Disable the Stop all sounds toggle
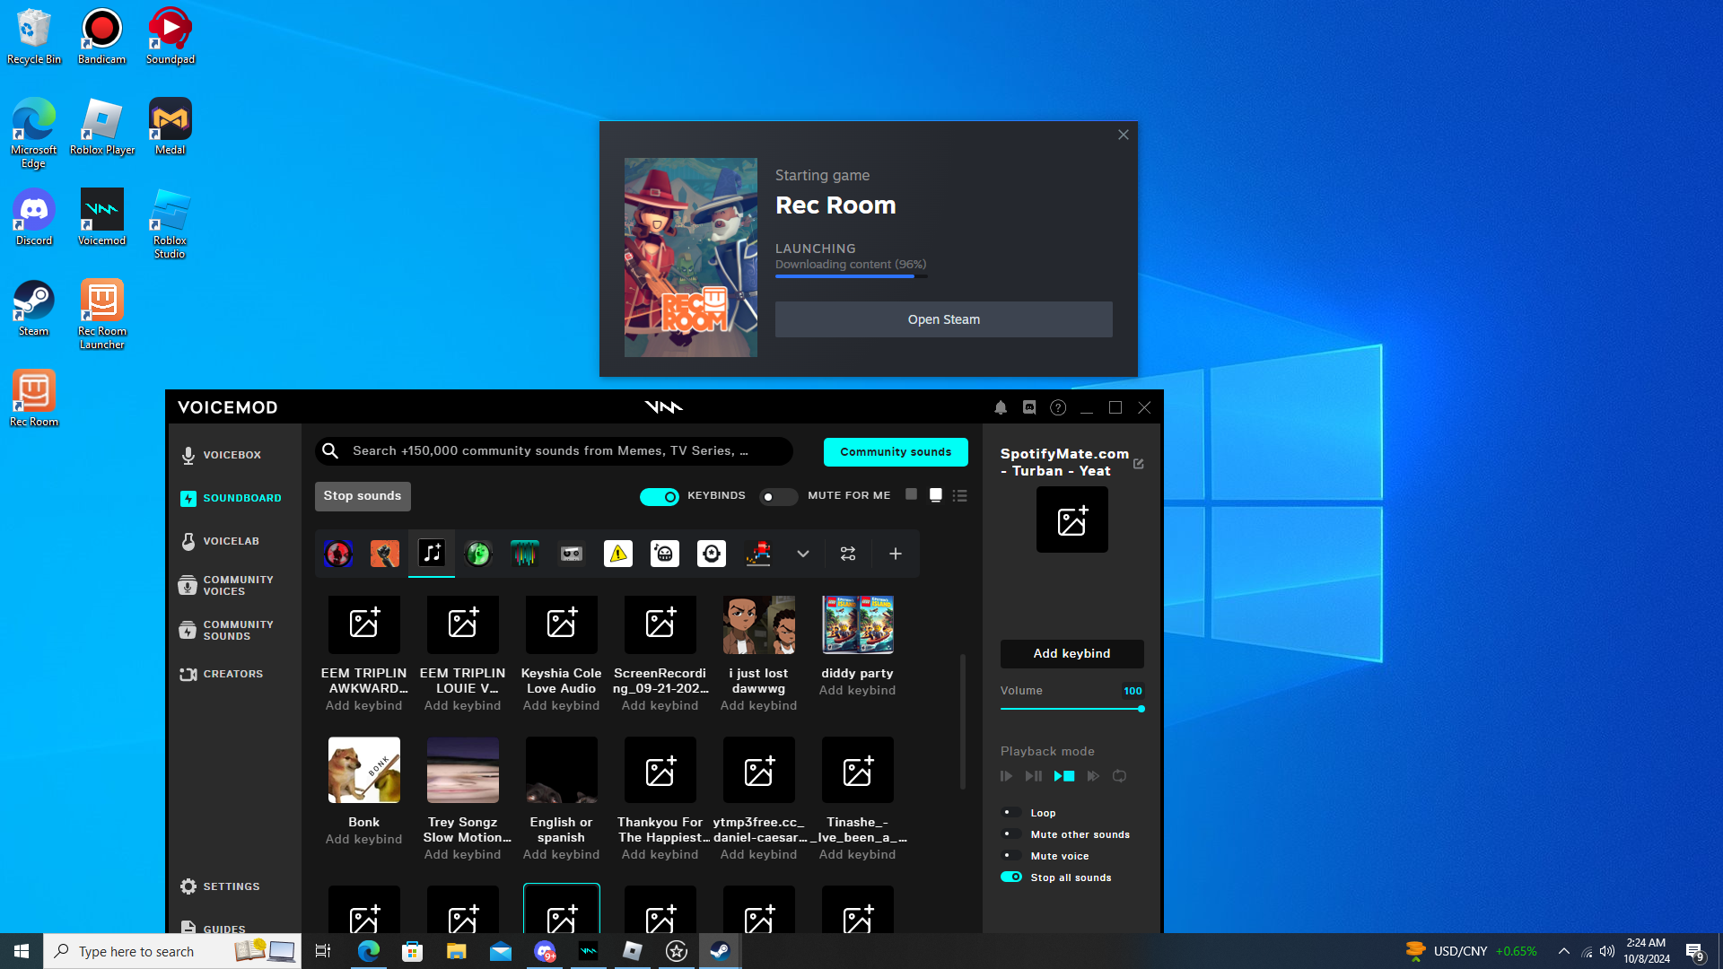This screenshot has height=969, width=1723. coord(1011,877)
